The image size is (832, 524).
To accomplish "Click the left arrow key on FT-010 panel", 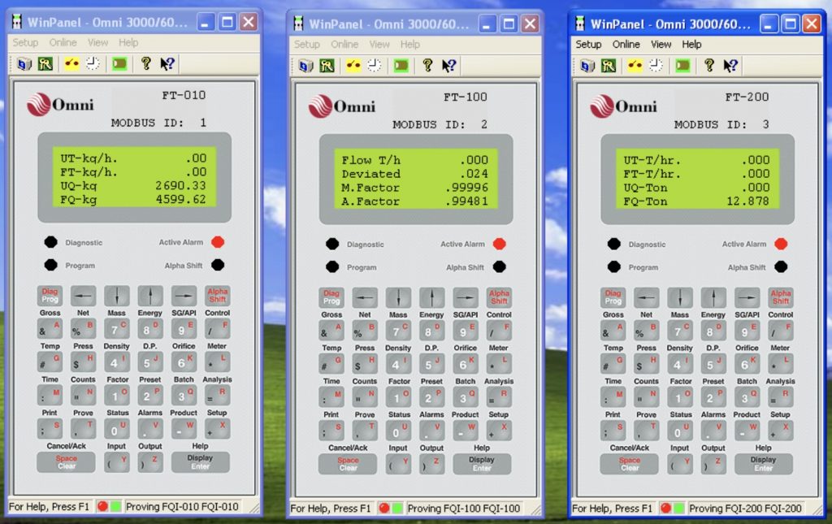I will click(84, 296).
